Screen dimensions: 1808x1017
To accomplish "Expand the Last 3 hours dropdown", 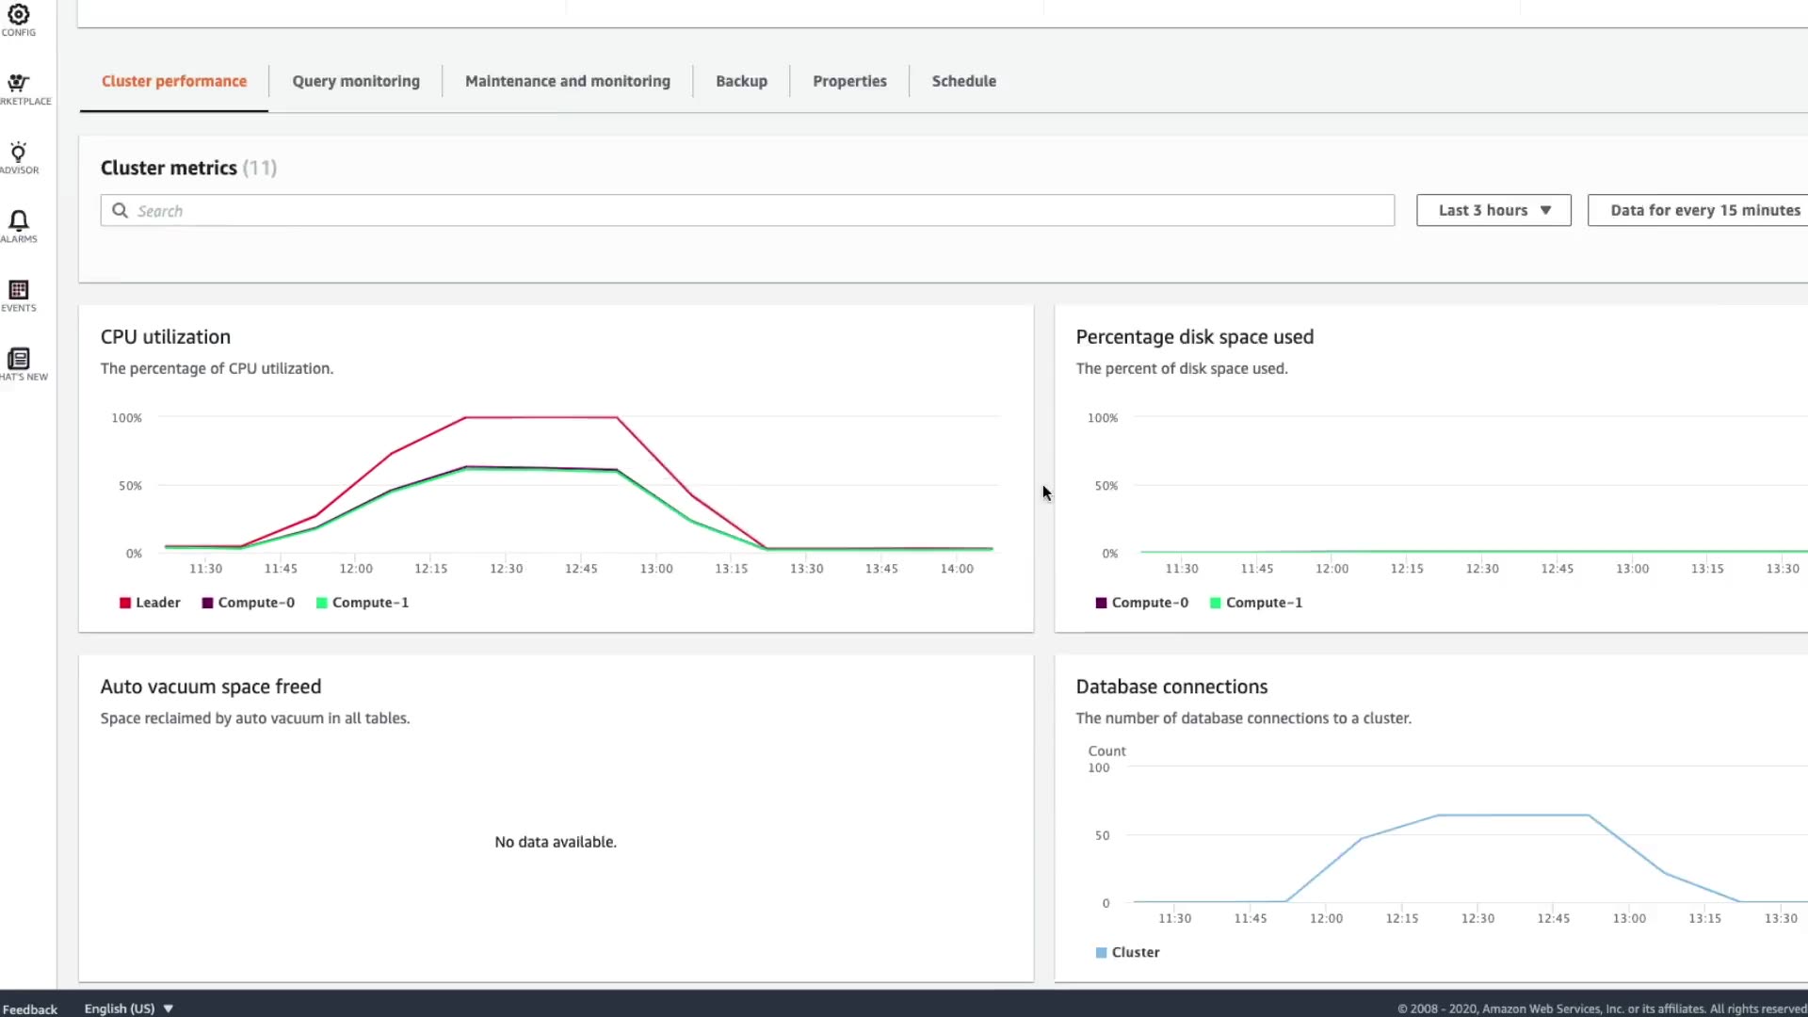I will 1493,211.
